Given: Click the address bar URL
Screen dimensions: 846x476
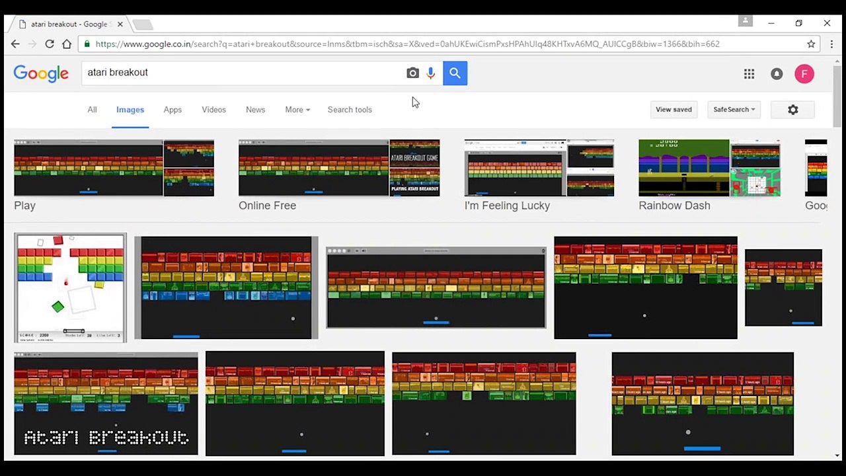Looking at the screenshot, I should [407, 44].
